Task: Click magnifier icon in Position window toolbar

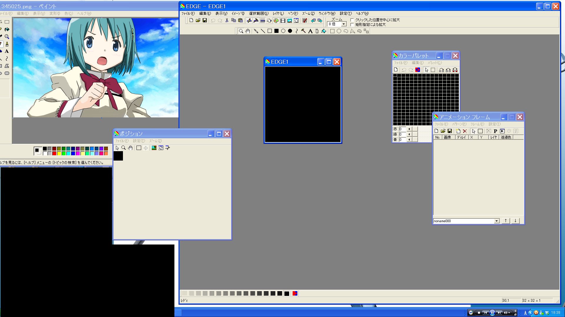Action: click(124, 148)
